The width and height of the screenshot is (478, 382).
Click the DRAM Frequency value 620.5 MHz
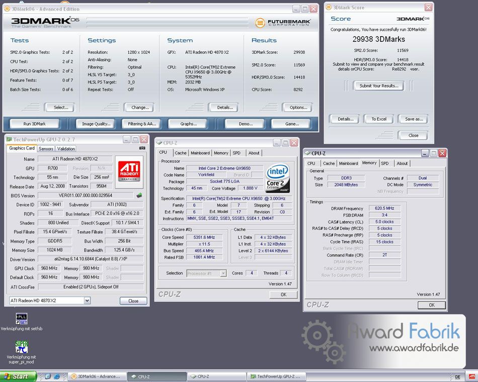tap(384, 208)
